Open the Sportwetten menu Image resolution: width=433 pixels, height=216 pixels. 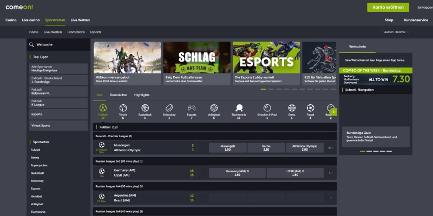pos(55,20)
